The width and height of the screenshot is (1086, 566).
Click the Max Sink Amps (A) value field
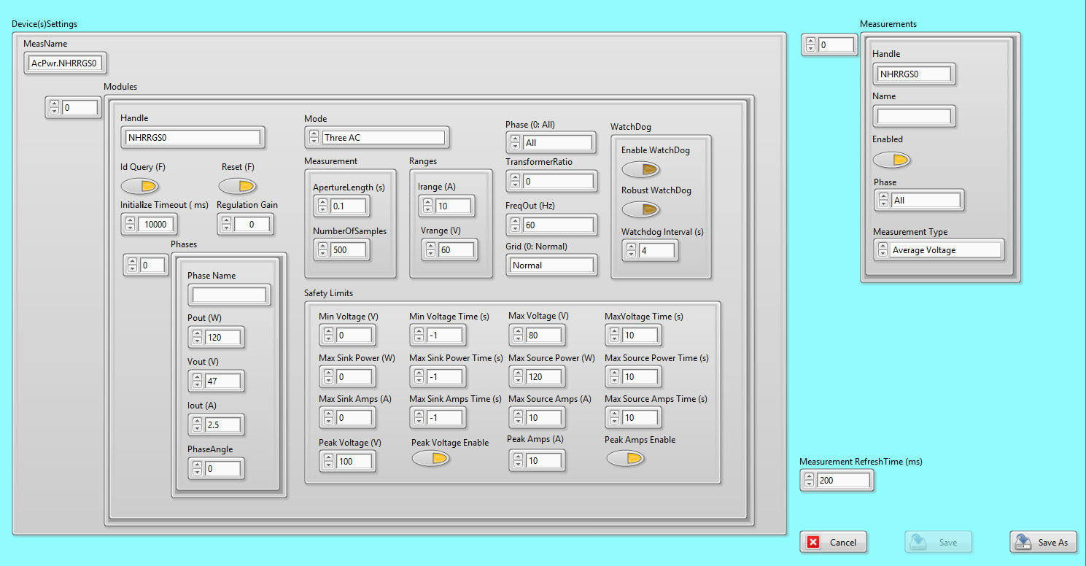click(354, 418)
